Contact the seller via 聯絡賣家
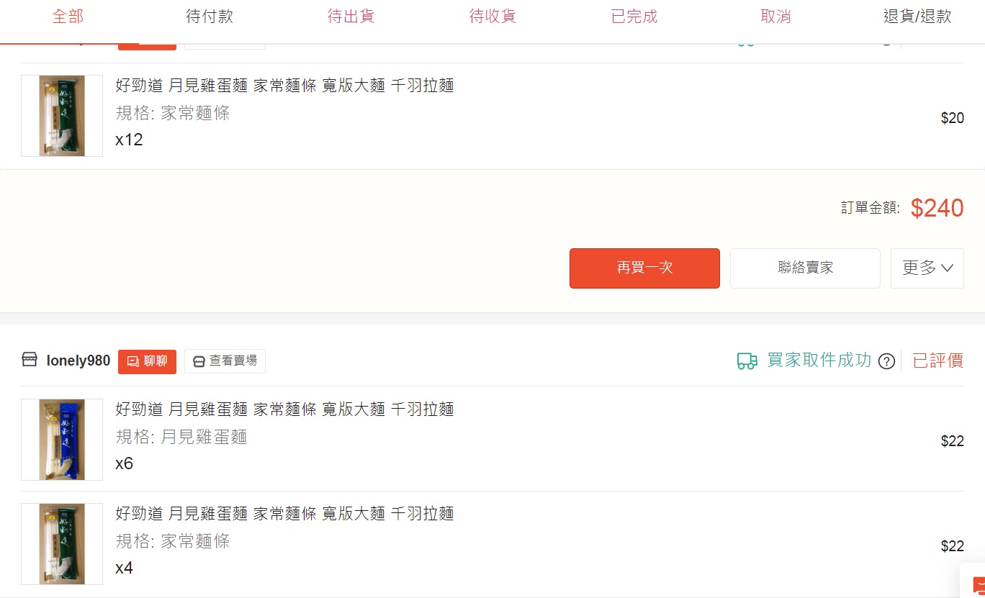 805,268
